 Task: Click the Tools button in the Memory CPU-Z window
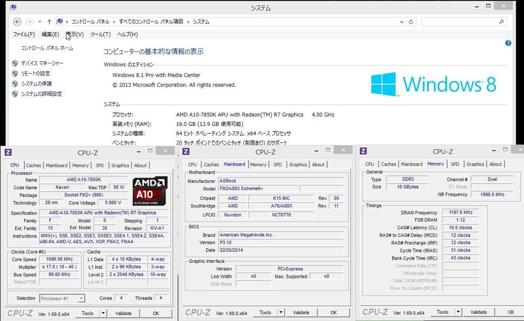pyautogui.click(x=443, y=312)
